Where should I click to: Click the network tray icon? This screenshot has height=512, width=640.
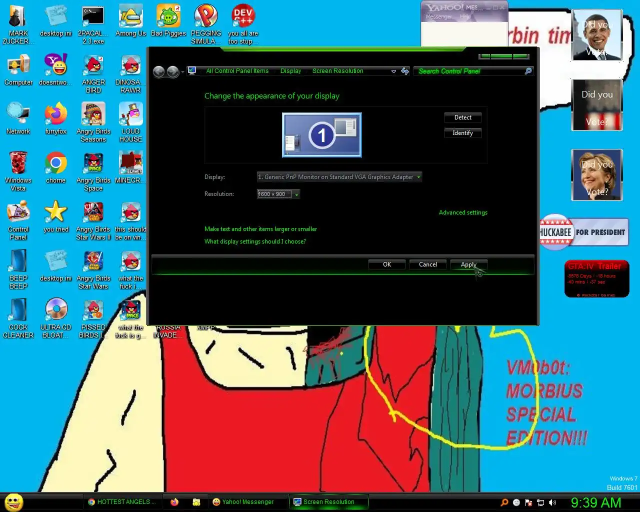point(540,502)
